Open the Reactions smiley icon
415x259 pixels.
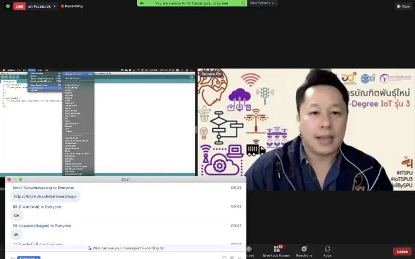tap(304, 251)
